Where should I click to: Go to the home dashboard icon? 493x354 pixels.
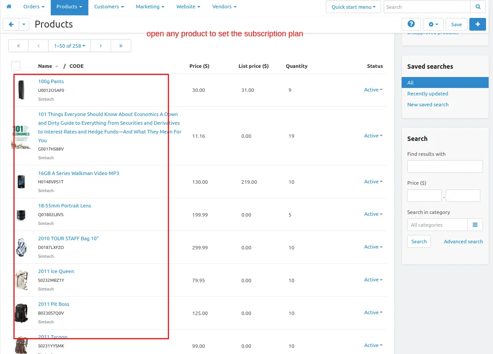[9, 6]
